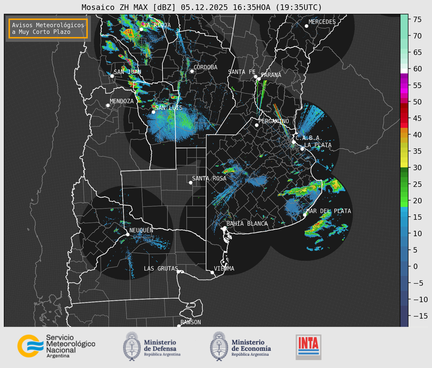Viewport: 432px width, 368px height.
Task: Click the SANTA ROSA label text
Action: coord(209,178)
